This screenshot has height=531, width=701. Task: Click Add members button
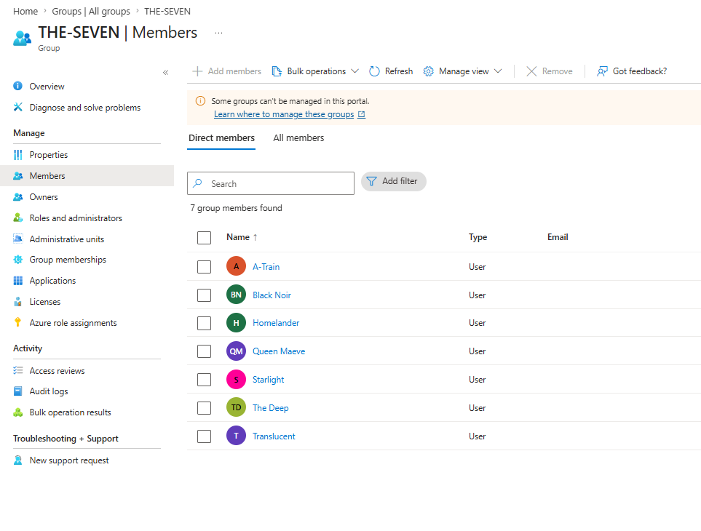[x=226, y=71]
